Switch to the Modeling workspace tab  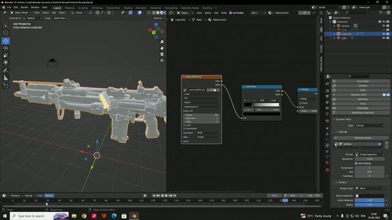69,8
